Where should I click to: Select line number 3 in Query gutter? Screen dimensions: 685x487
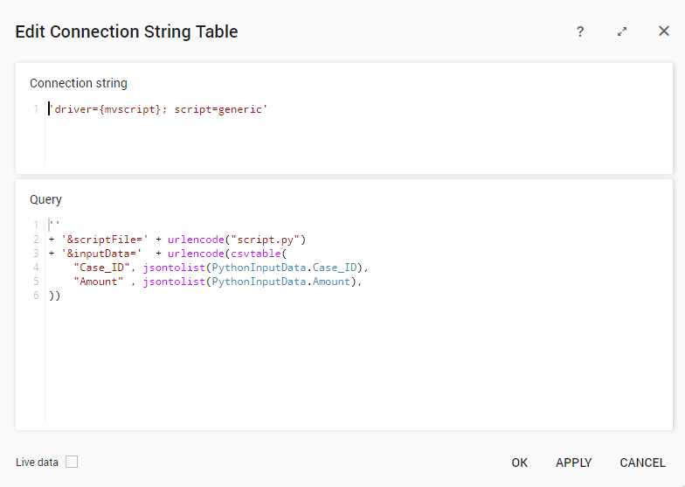click(36, 253)
